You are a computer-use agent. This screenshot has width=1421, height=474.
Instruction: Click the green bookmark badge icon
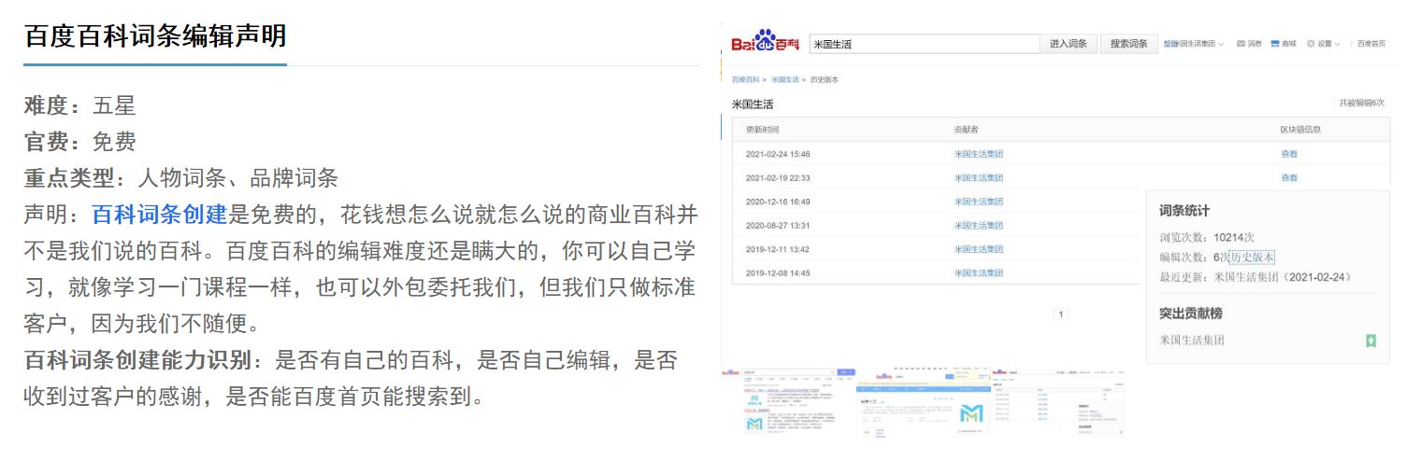(1371, 341)
